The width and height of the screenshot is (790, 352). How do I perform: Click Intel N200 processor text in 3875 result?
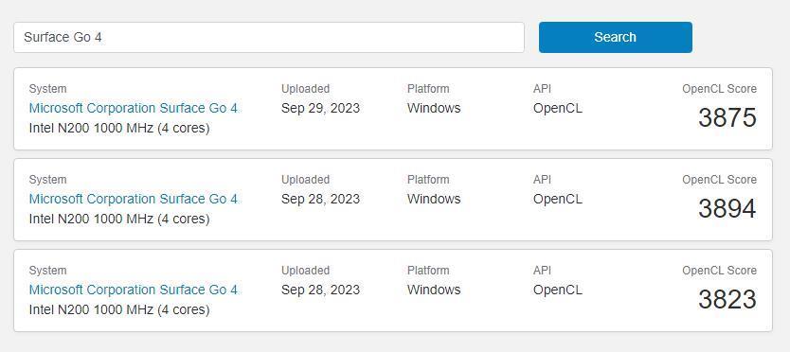click(119, 129)
